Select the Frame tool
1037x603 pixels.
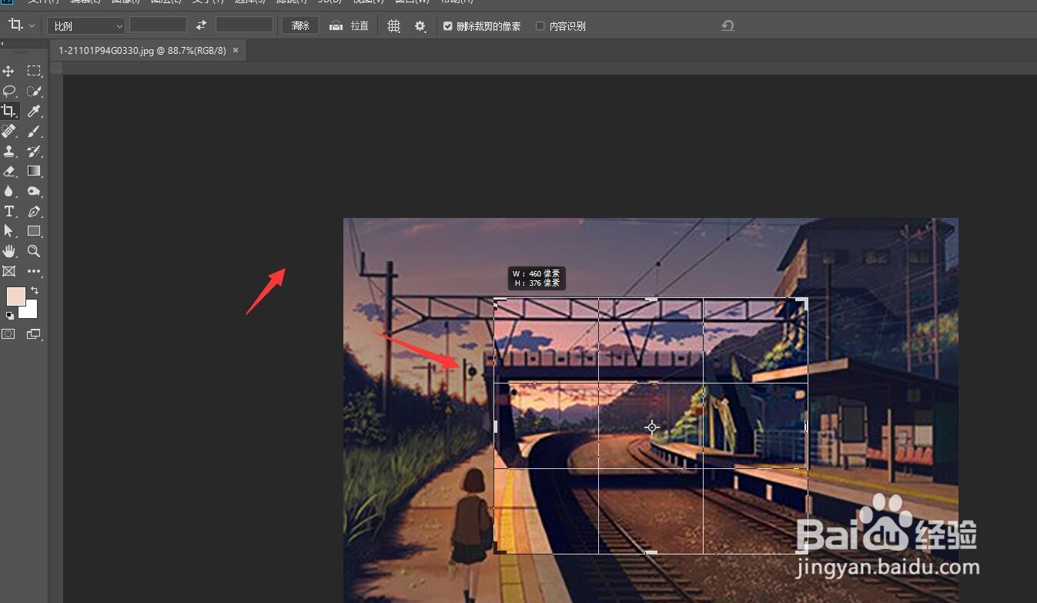tap(8, 271)
